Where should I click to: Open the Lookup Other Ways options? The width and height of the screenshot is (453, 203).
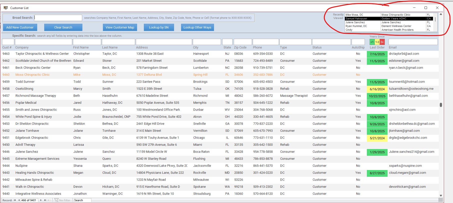coord(197,27)
